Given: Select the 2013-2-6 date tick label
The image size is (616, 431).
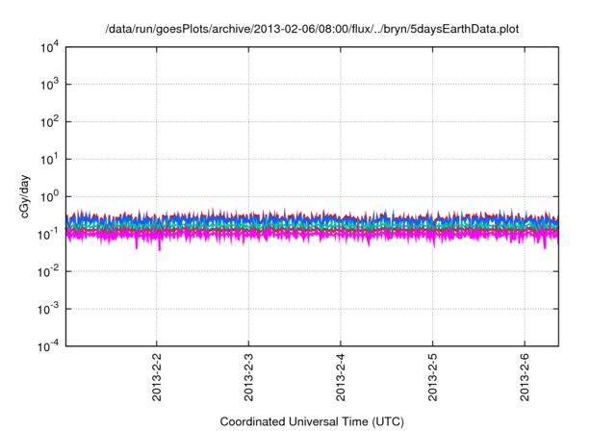Looking at the screenshot, I should click(524, 380).
